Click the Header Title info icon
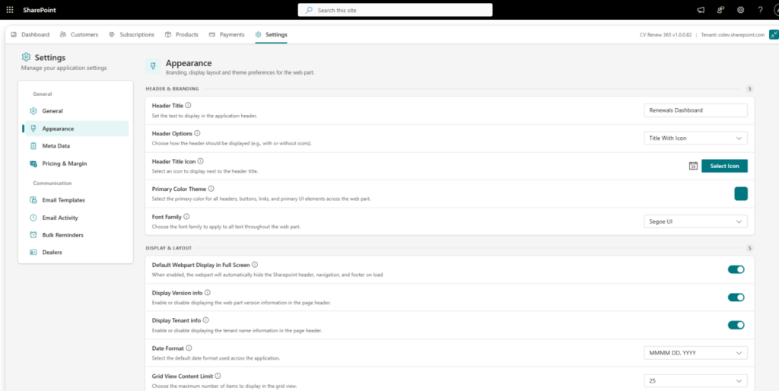The image size is (779, 391). point(189,105)
